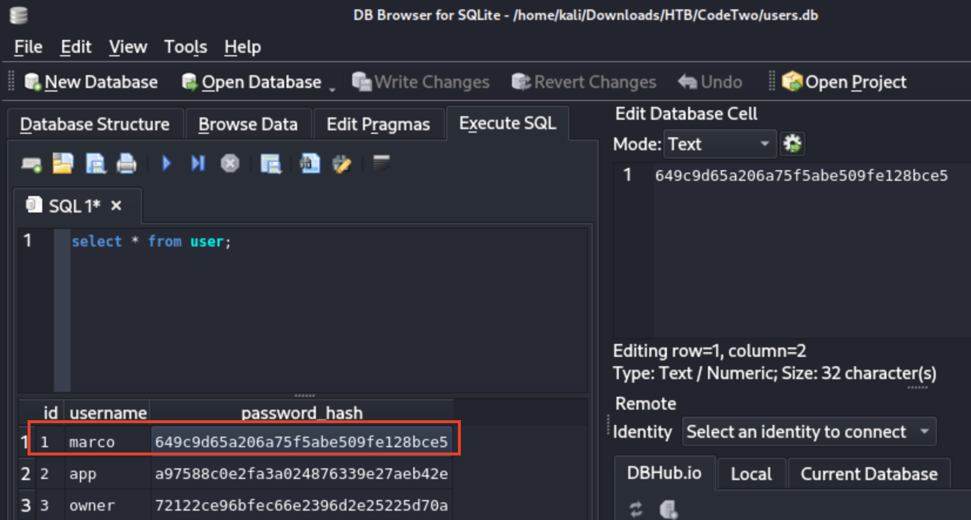Switch to the Browse Data tab
Screen dimensions: 971x520
[248, 124]
